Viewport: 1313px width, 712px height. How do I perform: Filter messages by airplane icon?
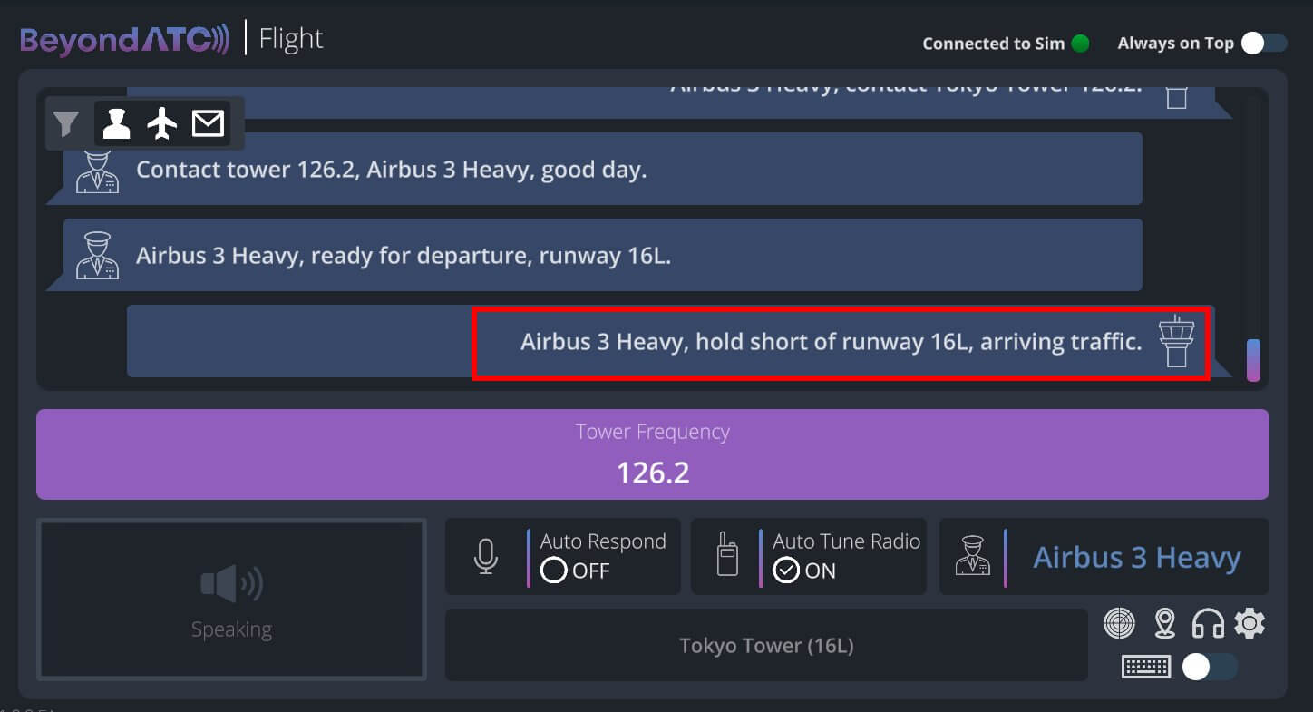[162, 122]
